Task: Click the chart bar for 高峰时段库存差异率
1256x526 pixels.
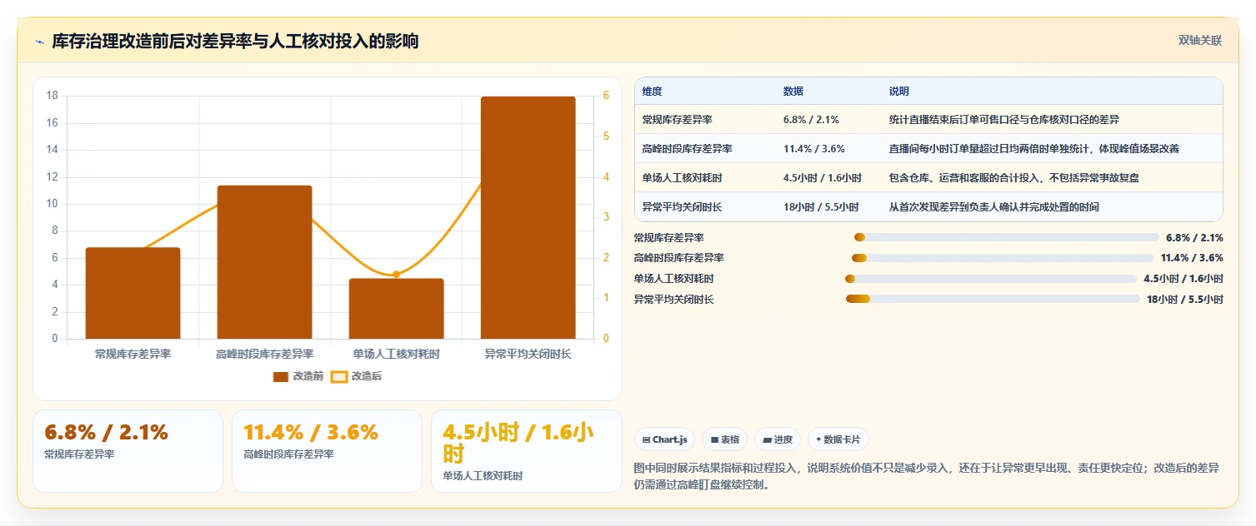Action: pyautogui.click(x=265, y=262)
